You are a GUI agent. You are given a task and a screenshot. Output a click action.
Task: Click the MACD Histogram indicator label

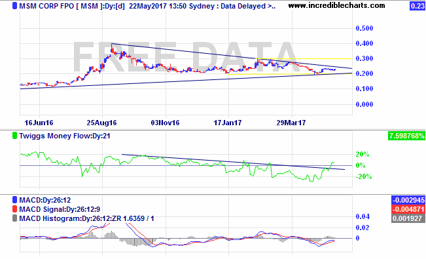(x=86, y=218)
